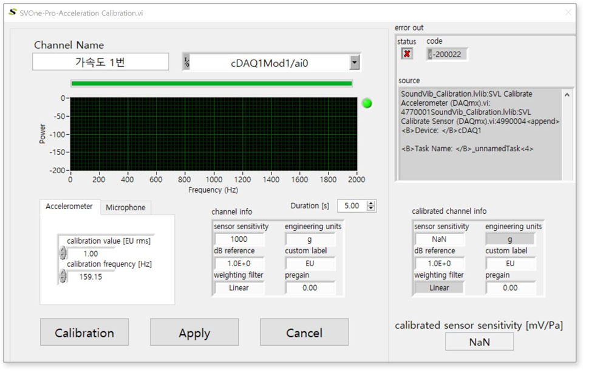Screen dimensions: 592x378
Task: Open the cDAQ1Mod1/ai0 channel dropdown
Action: 355,61
